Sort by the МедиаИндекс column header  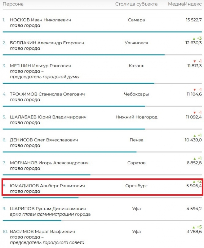(185, 4)
